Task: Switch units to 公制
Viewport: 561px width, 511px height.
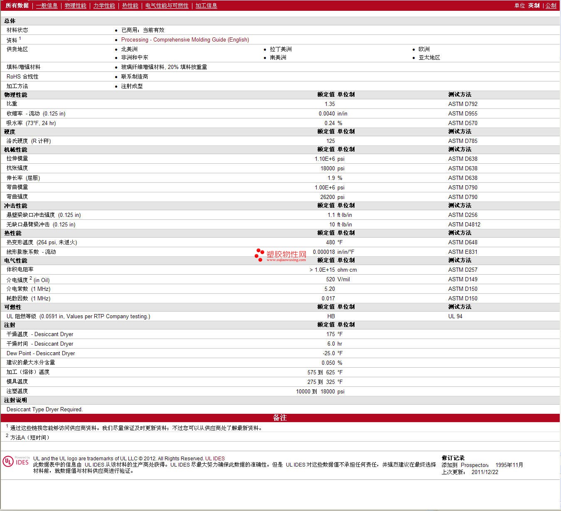Action: (551, 5)
